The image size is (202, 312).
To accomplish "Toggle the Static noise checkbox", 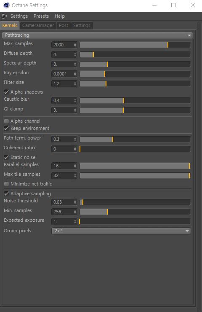I will [x=6, y=157].
